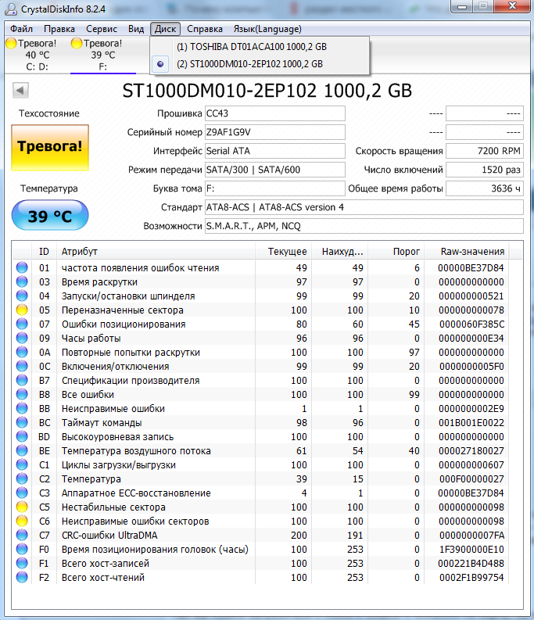Click blue status icon for CRC-ошибки UltraDMA
The image size is (534, 620).
pos(22,536)
